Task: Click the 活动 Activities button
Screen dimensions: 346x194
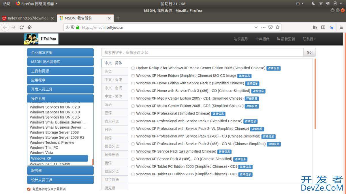Action: 7,3
